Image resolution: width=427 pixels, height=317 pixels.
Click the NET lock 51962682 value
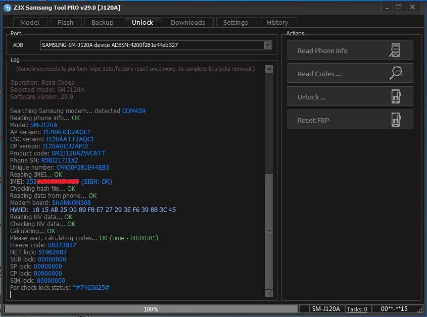[52, 252]
